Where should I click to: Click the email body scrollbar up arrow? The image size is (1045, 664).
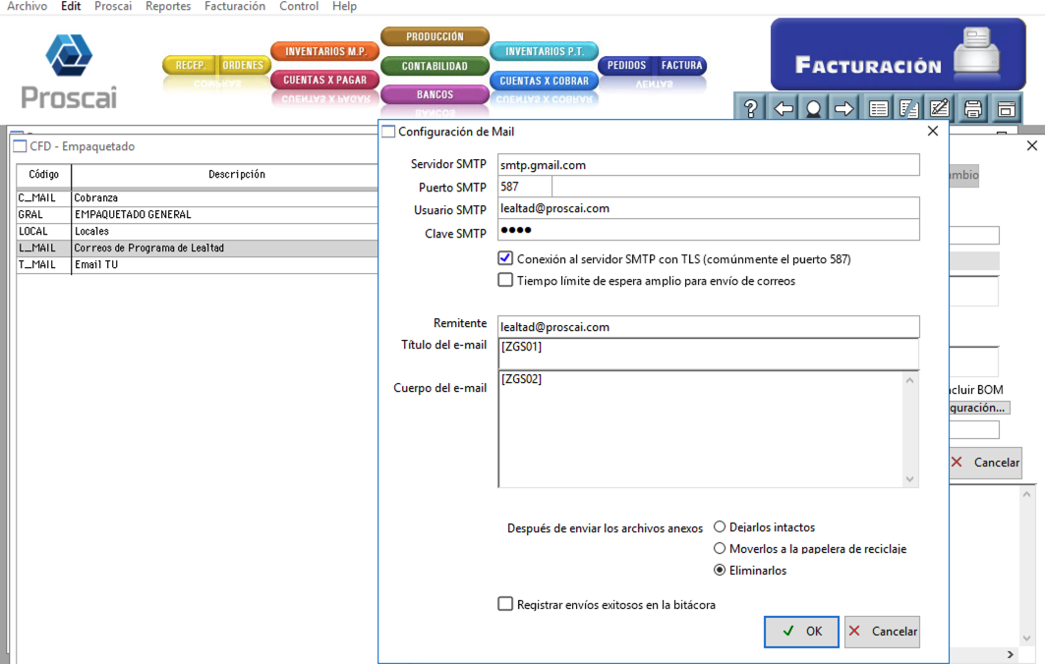click(x=909, y=379)
